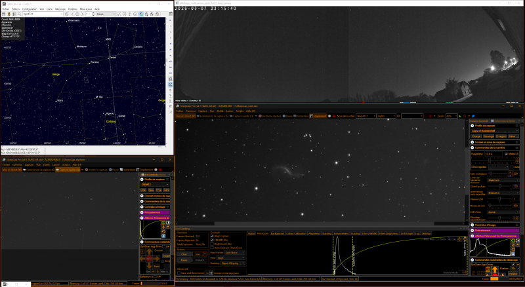525x287 pixels.
Task: Toggle Align Frames checkbox in Live Stacking
Action: pos(212,236)
